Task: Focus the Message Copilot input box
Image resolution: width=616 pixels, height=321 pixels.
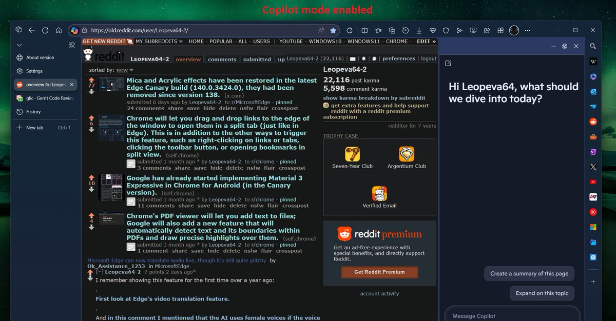Action: [512, 315]
